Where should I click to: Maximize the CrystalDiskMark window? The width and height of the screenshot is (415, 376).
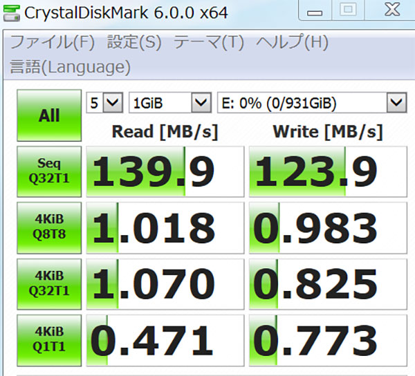(x=348, y=10)
